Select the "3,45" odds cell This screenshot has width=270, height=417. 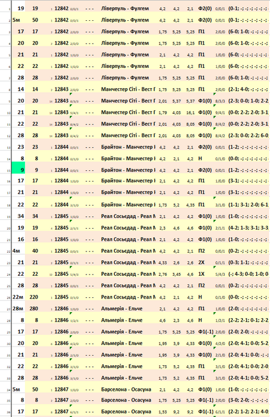tap(176, 274)
